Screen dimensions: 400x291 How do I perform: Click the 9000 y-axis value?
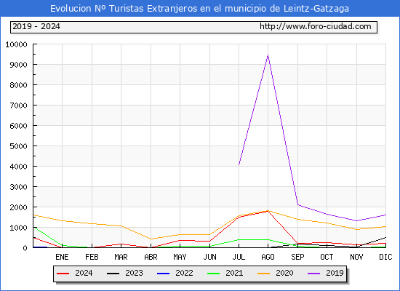coord(18,65)
